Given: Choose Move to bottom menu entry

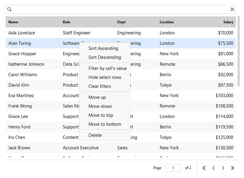Looking at the screenshot, I should point(105,124).
